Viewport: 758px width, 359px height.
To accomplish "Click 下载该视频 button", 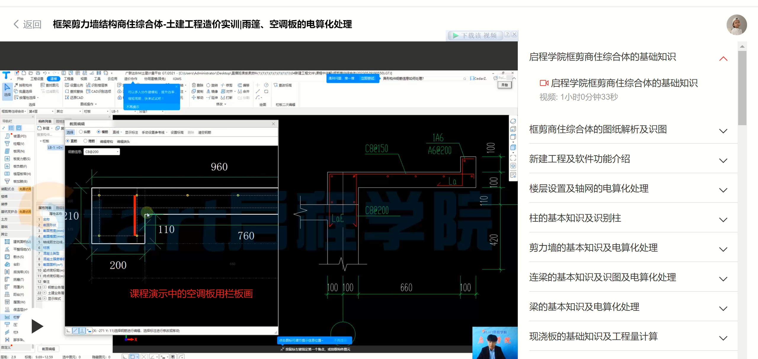I will (475, 36).
